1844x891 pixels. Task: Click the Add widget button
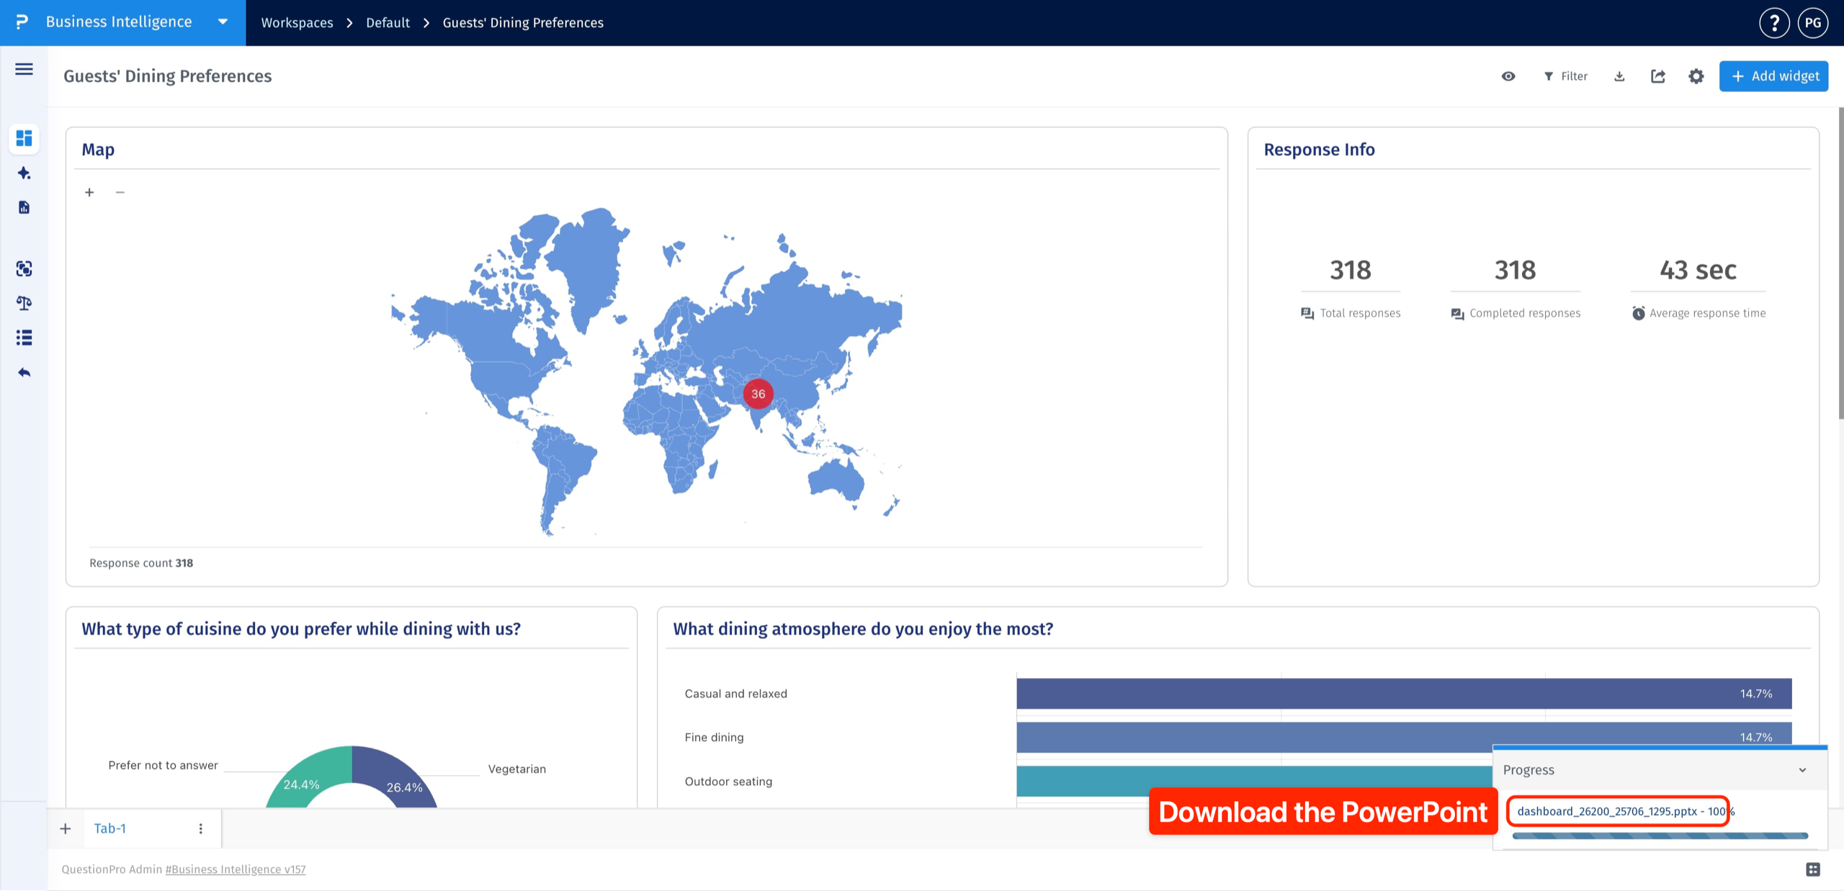tap(1773, 76)
